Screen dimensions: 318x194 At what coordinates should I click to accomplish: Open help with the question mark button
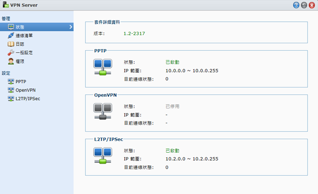tap(296, 5)
